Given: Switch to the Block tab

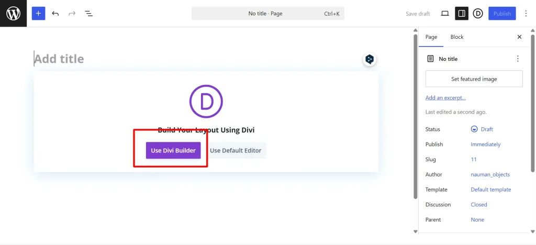Looking at the screenshot, I should (x=456, y=37).
